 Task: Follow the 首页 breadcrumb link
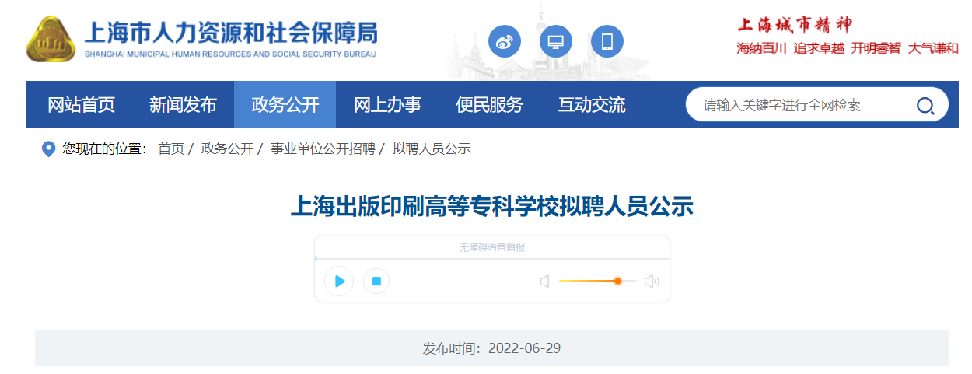171,149
